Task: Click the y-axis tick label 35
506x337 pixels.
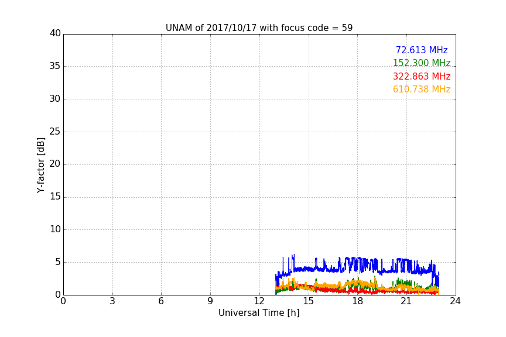Action: pyautogui.click(x=55, y=66)
